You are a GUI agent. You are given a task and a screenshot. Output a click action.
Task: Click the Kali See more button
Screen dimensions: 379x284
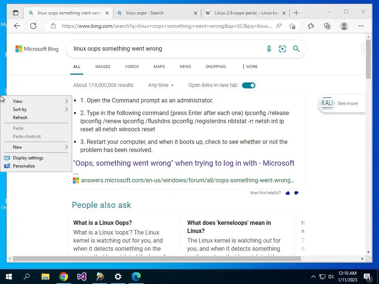click(342, 104)
